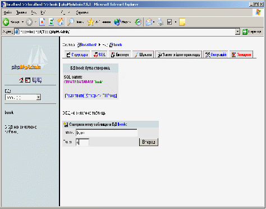Open the Запит згідно прикладу tab
The image size is (266, 209).
tap(178, 54)
